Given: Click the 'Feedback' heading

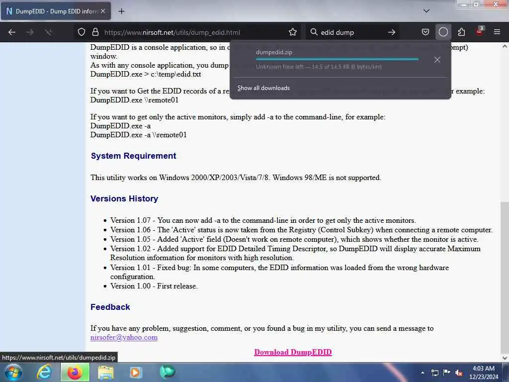Looking at the screenshot, I should pyautogui.click(x=110, y=307).
